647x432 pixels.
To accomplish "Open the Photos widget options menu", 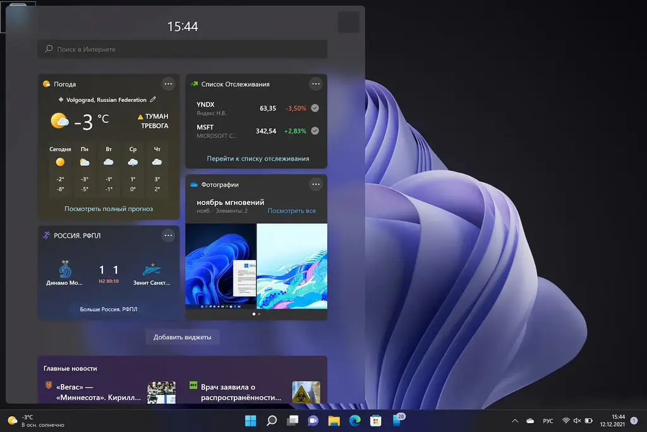I will click(316, 184).
